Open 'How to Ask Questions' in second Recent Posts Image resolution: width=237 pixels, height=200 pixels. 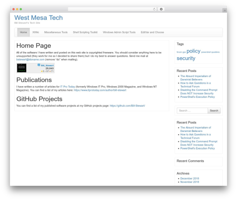click(195, 136)
